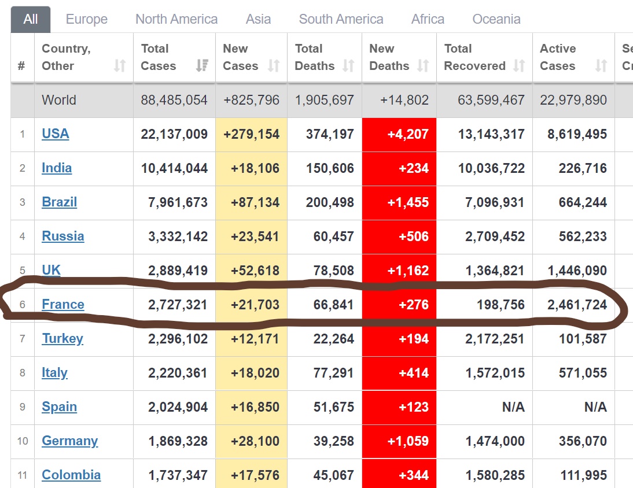Switch to the Europe tab

86,19
